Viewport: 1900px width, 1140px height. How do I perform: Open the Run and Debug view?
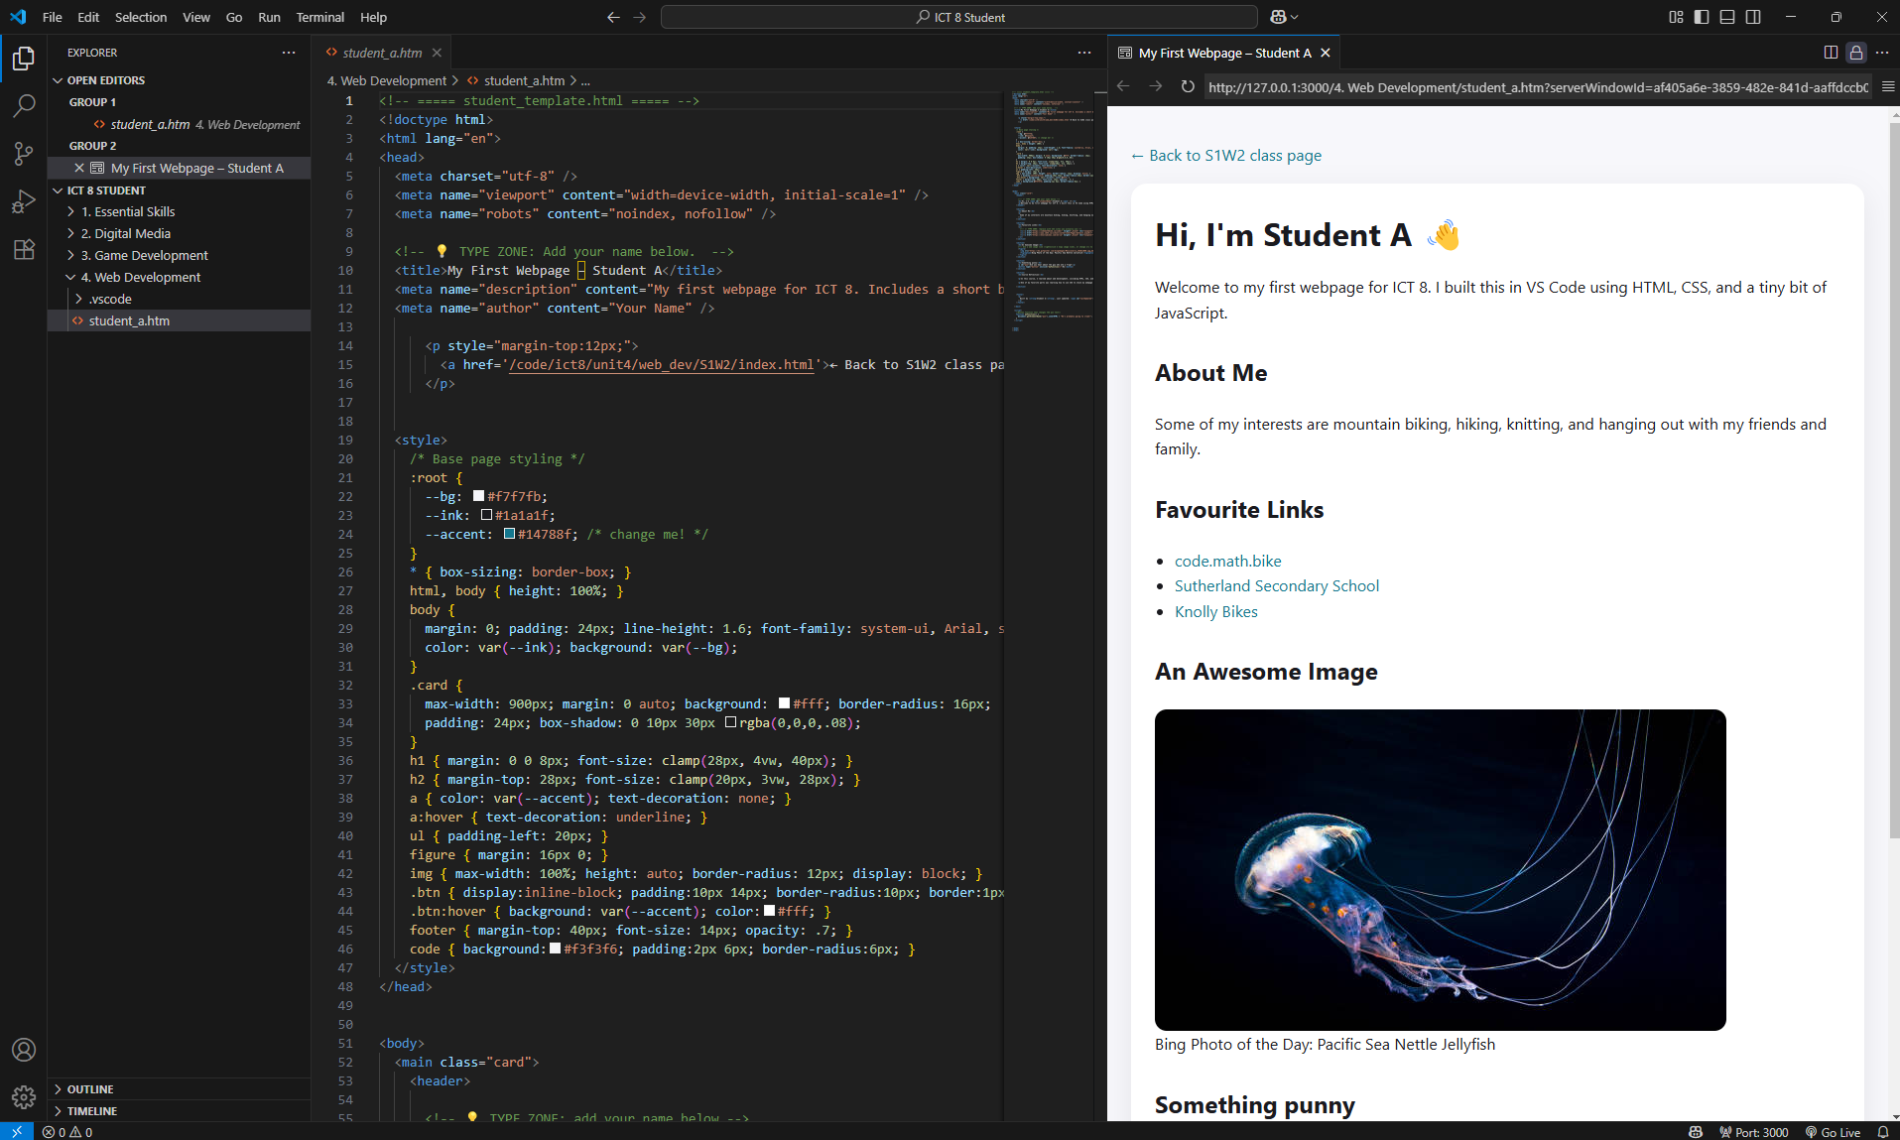(x=24, y=201)
